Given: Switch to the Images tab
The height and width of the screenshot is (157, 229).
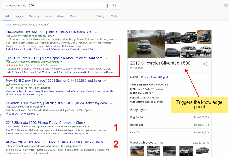Looking at the screenshot, I should 19,16.
